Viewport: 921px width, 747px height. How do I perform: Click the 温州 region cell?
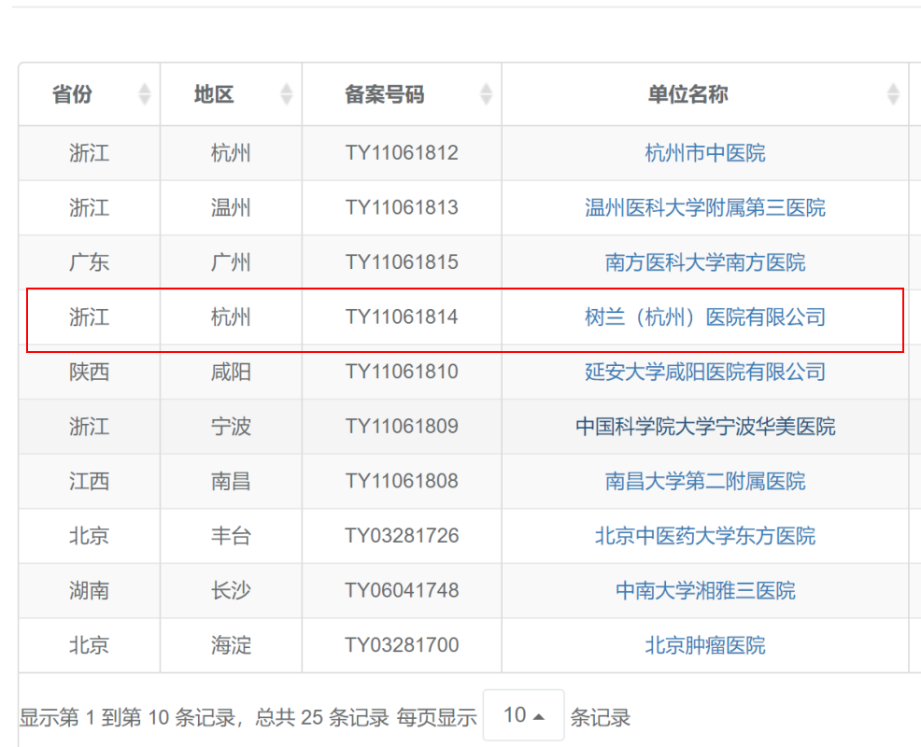[231, 208]
